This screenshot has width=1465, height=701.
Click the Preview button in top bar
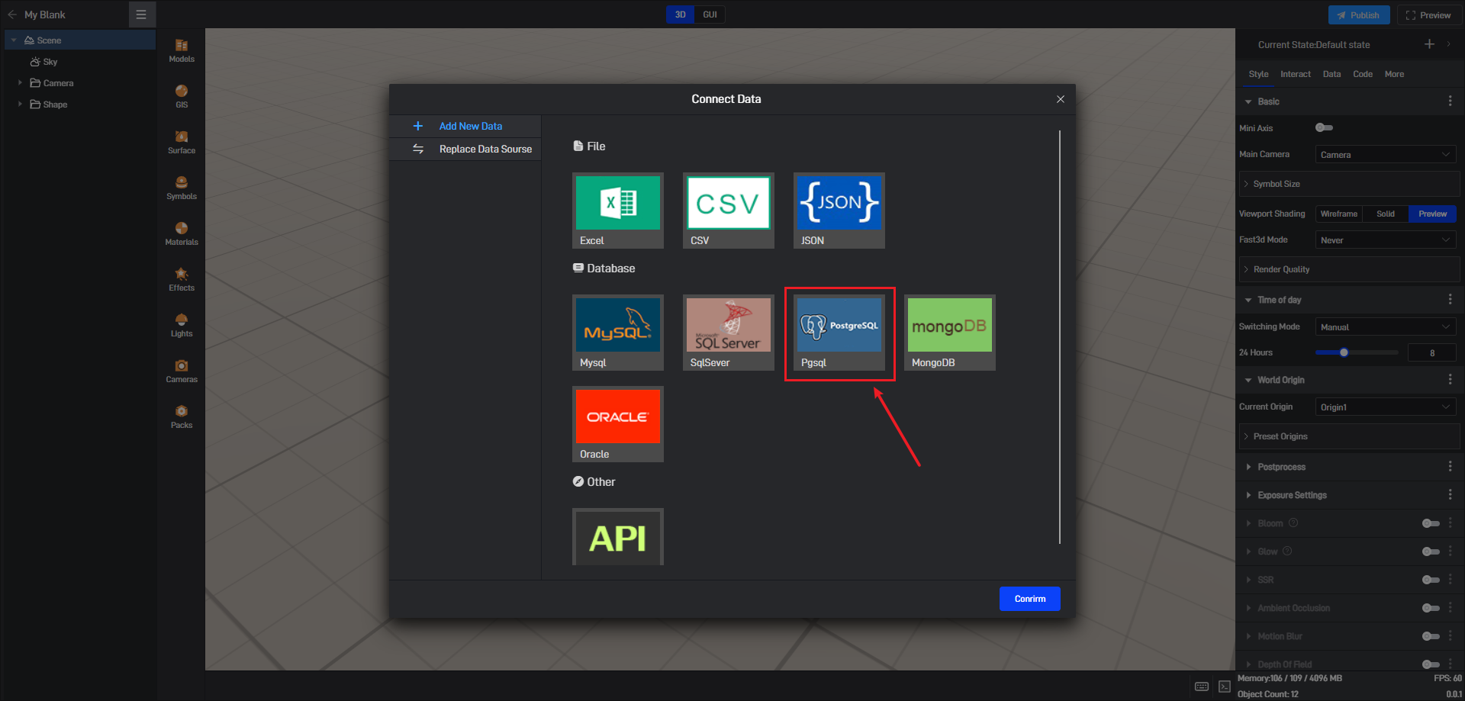(x=1428, y=15)
